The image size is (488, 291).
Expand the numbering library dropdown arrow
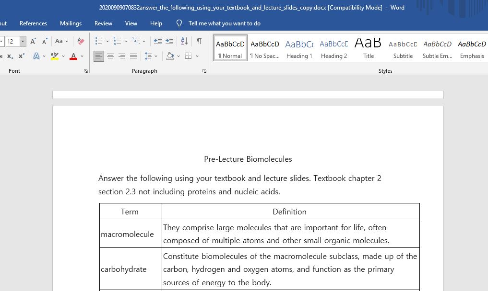click(x=126, y=41)
